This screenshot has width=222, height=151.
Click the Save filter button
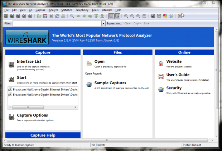(146, 24)
